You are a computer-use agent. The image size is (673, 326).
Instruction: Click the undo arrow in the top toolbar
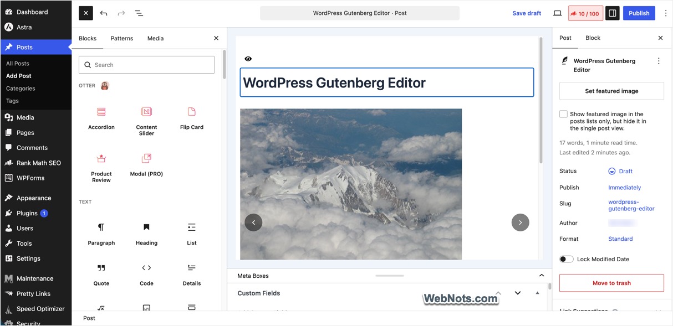click(104, 13)
